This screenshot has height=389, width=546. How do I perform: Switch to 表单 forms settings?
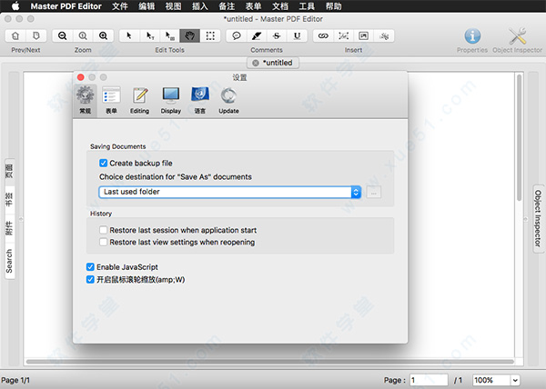tap(111, 100)
